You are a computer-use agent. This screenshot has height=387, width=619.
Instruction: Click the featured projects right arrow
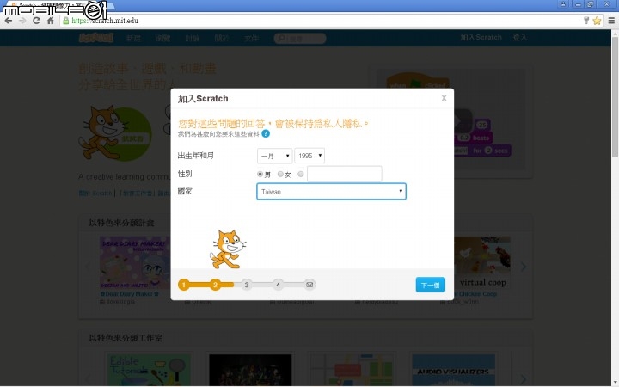[x=524, y=267]
